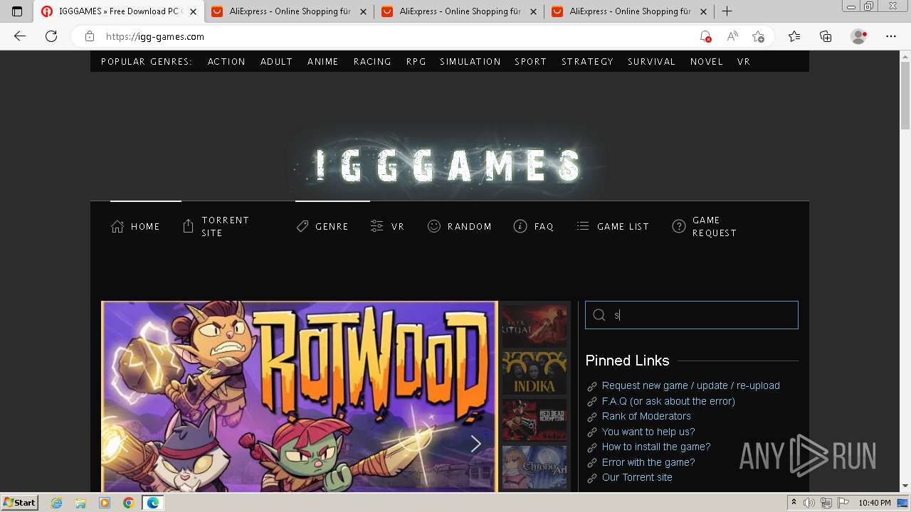Open the Rotwood featured banner
Viewport: 911px width, 512px height.
point(300,396)
